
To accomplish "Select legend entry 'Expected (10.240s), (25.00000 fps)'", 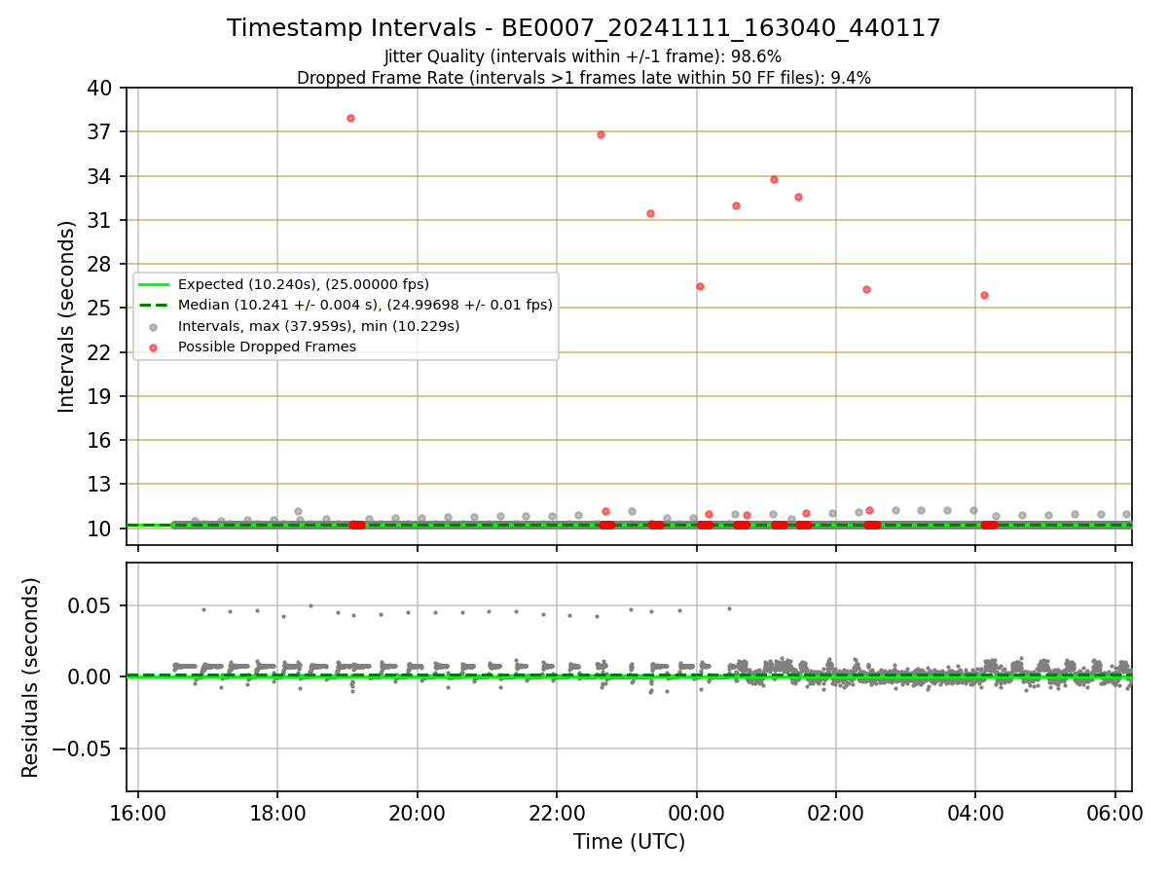I will pos(304,284).
